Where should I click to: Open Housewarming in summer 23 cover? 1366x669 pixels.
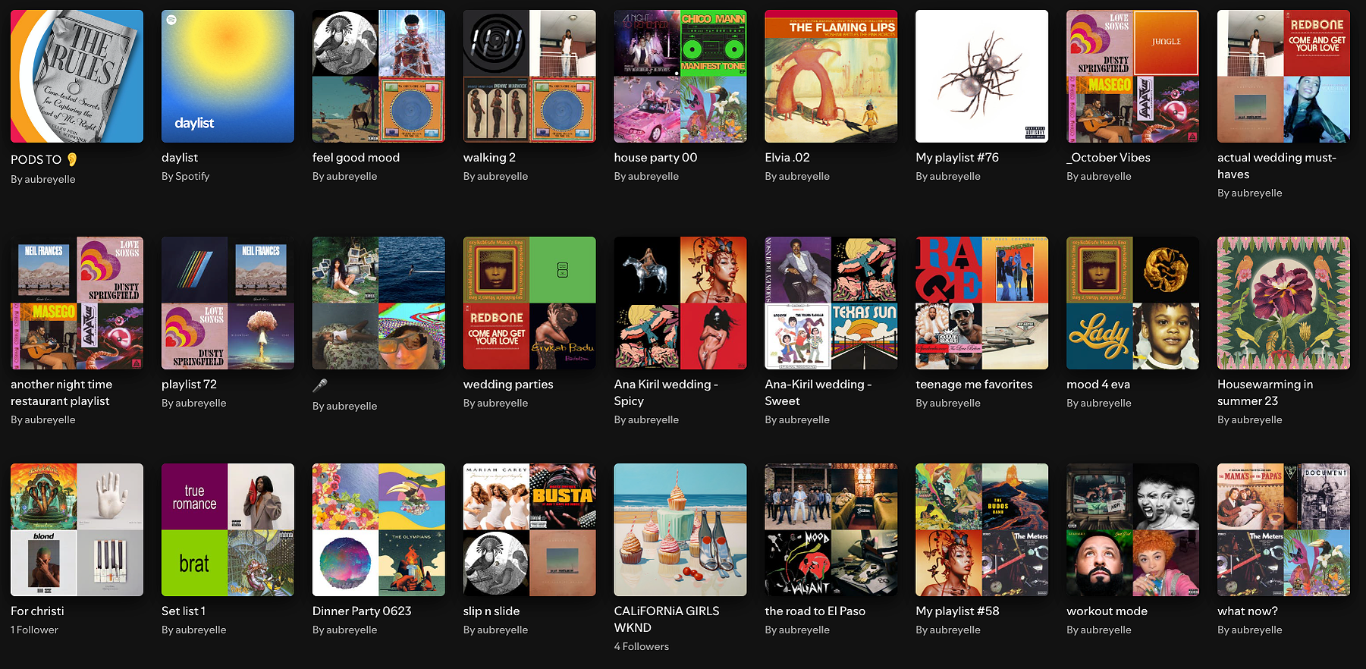click(x=1283, y=303)
